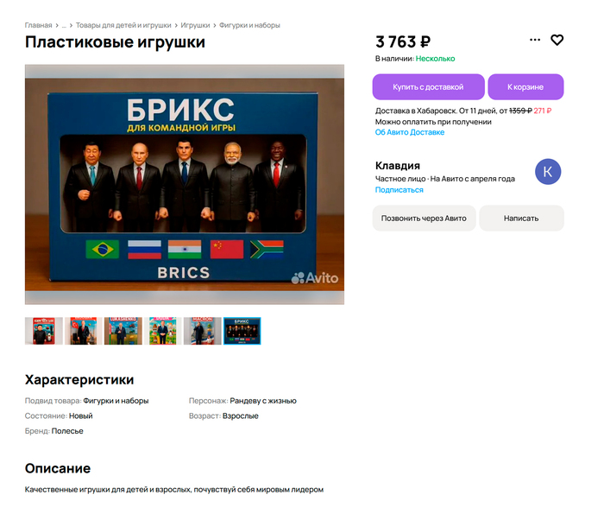Subscribe to seller via Подписаться
This screenshot has width=604, height=520.
tap(400, 190)
